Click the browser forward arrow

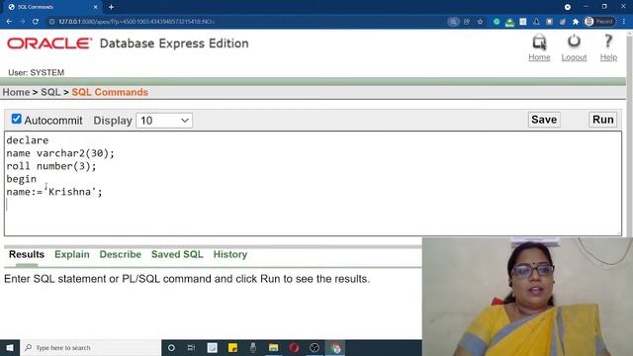(22, 22)
